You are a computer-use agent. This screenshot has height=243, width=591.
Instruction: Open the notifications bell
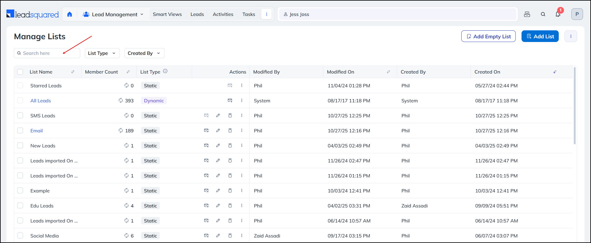(558, 14)
